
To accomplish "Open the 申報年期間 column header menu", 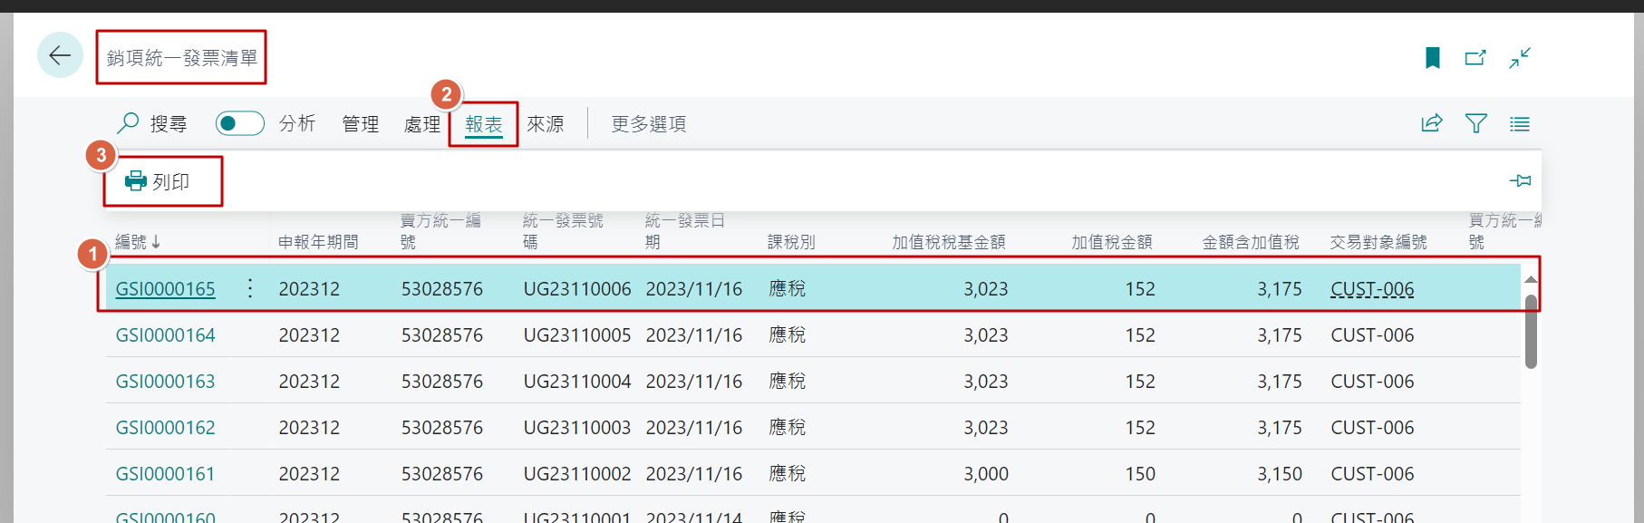I will (x=318, y=242).
